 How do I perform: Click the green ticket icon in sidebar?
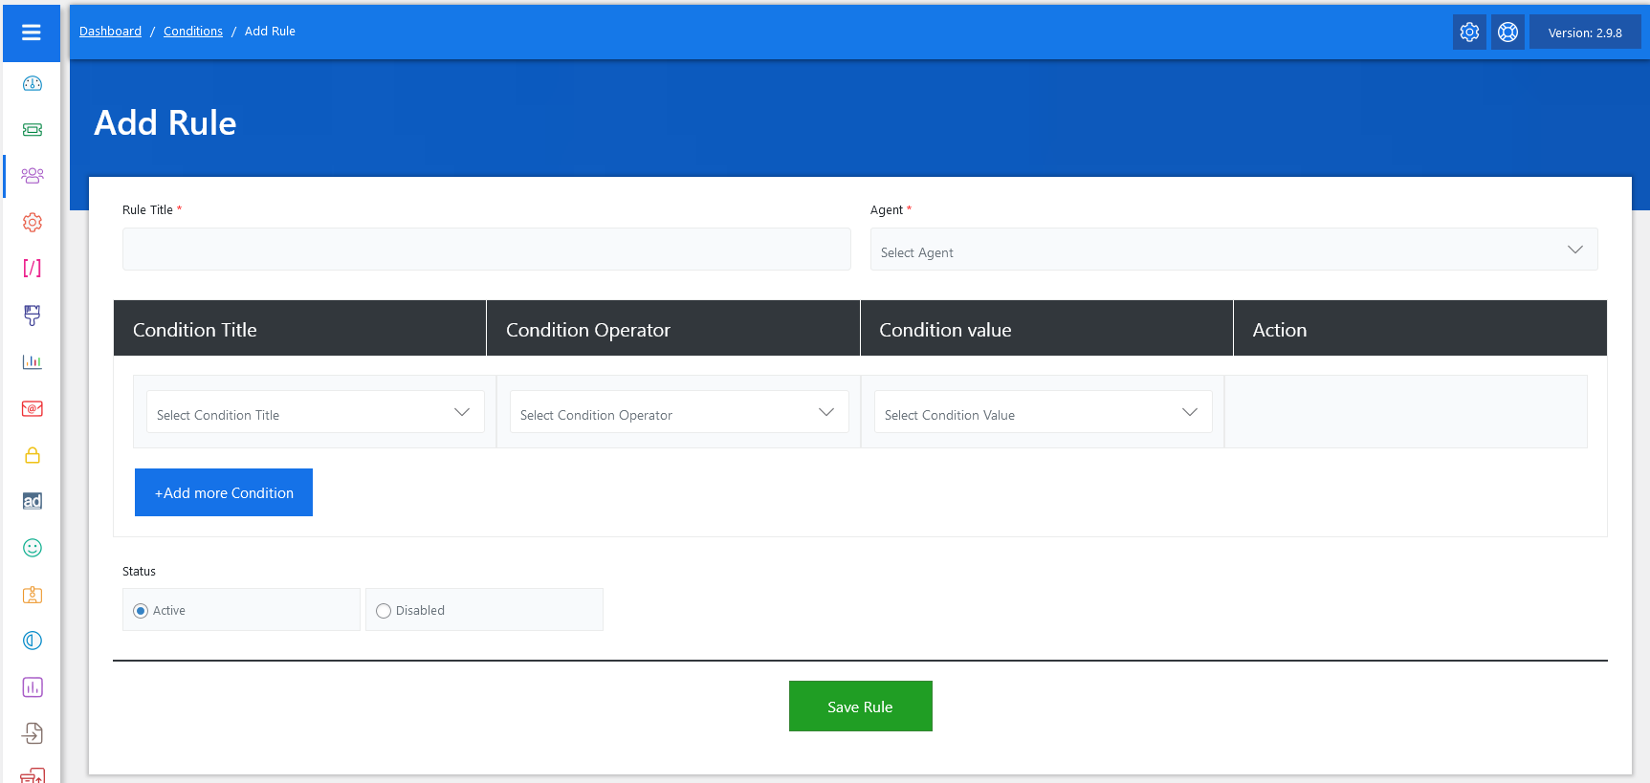coord(32,129)
